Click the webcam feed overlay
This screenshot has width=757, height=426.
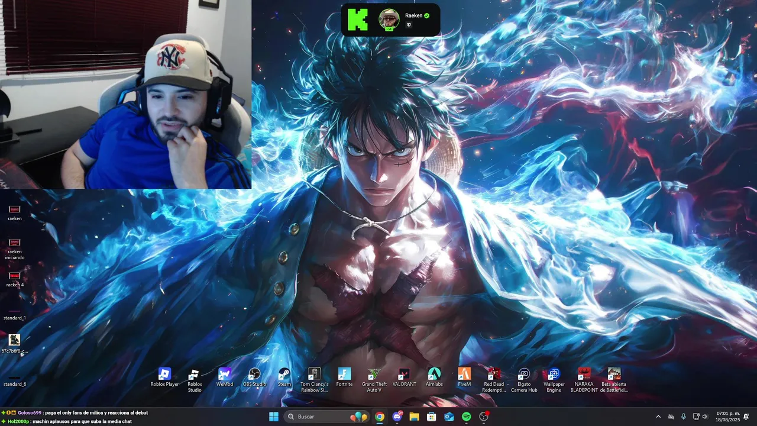(125, 94)
